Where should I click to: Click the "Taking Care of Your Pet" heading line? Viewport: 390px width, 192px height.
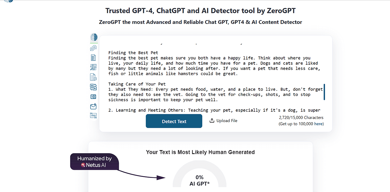[x=137, y=84]
